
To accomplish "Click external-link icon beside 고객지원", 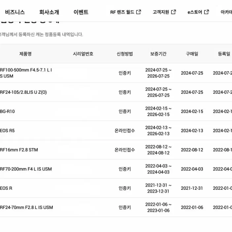I will [173, 12].
